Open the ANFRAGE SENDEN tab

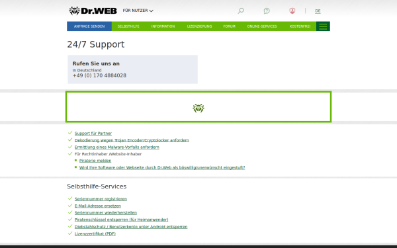(x=89, y=26)
